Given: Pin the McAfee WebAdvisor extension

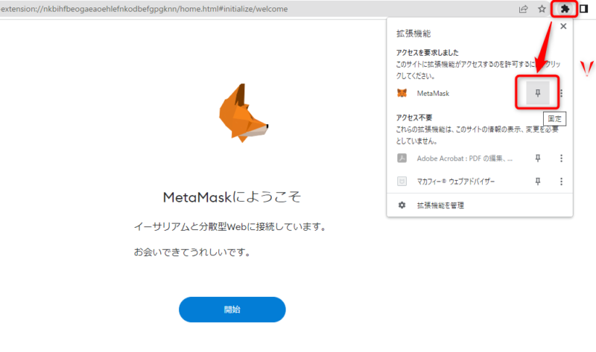Looking at the screenshot, I should [x=537, y=182].
